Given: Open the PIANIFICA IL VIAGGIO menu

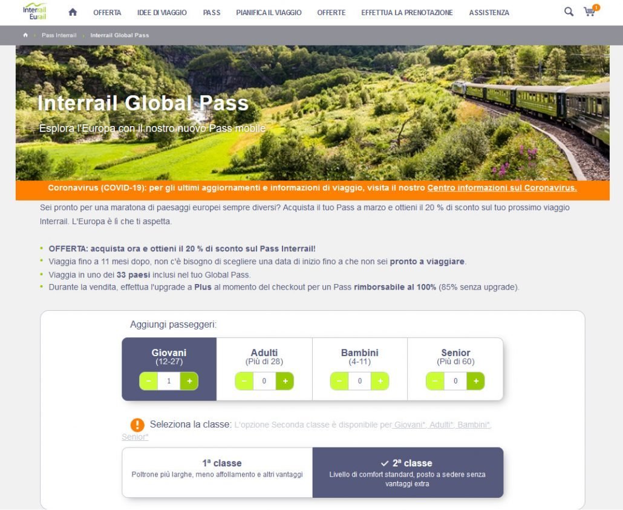Looking at the screenshot, I should pos(269,13).
